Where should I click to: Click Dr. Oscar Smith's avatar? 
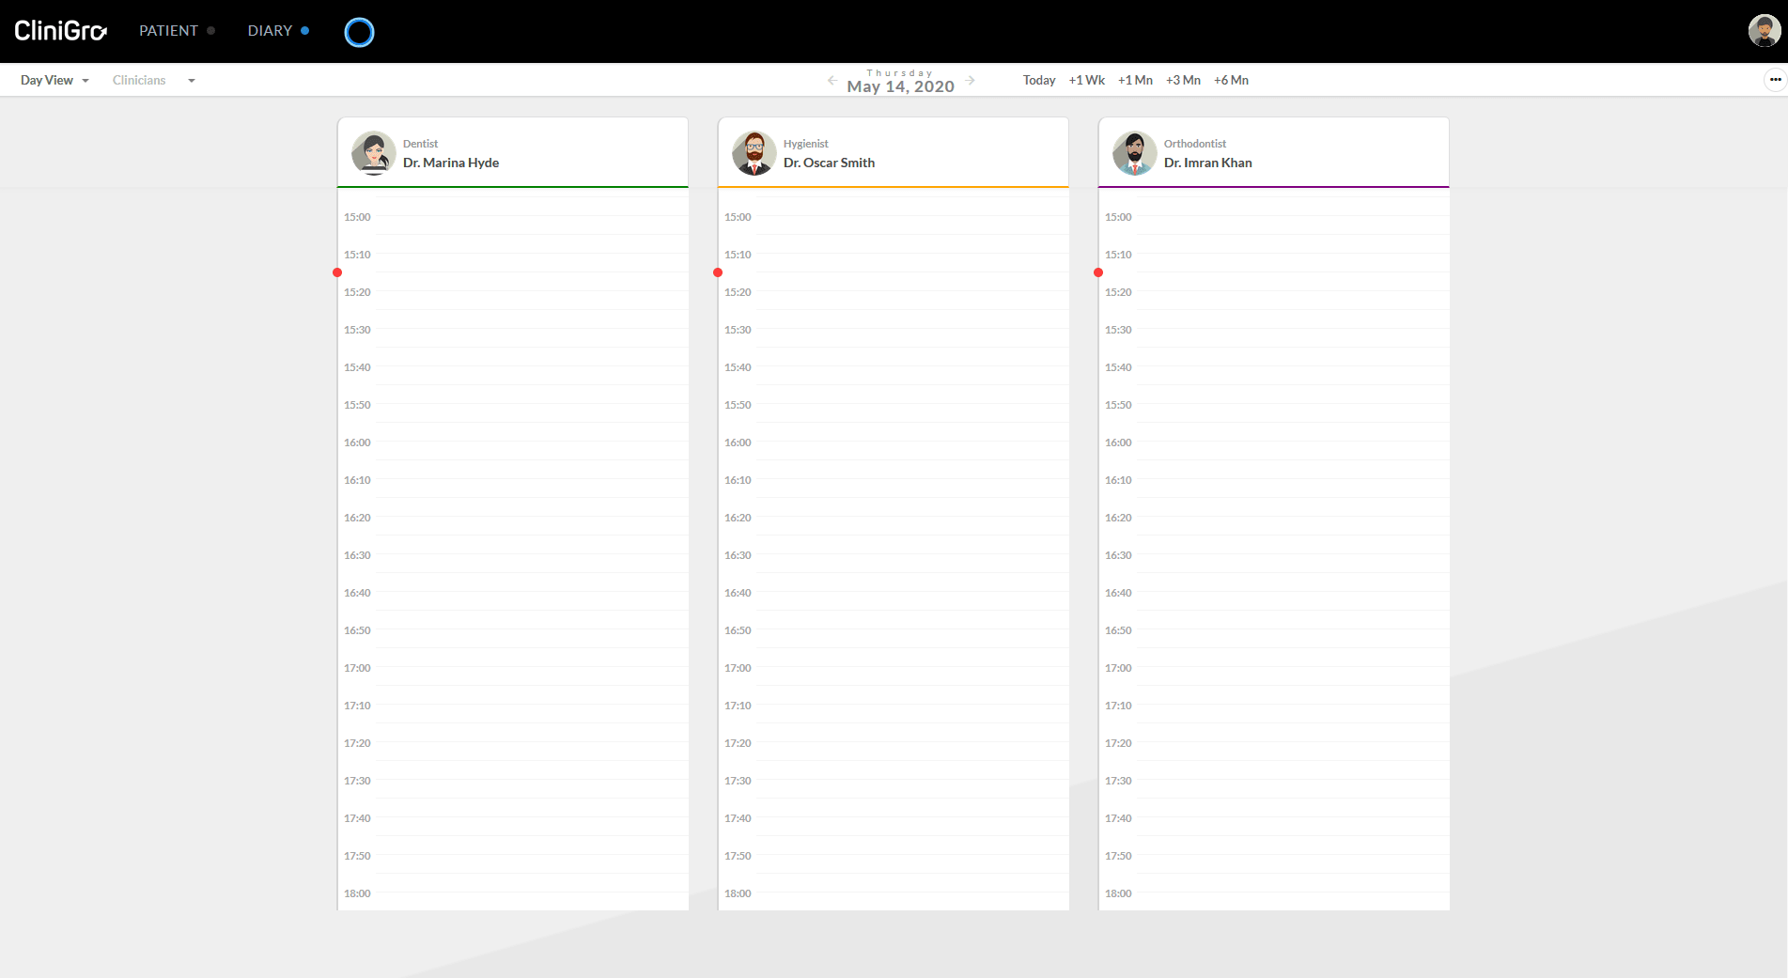tap(754, 153)
